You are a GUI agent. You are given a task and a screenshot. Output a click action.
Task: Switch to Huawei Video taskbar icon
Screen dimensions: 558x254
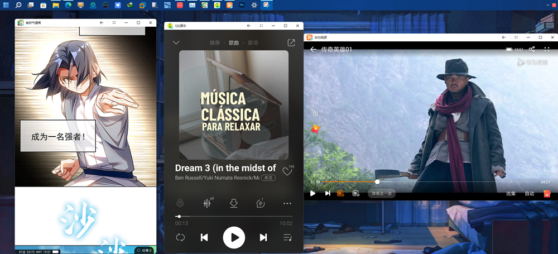click(x=229, y=5)
